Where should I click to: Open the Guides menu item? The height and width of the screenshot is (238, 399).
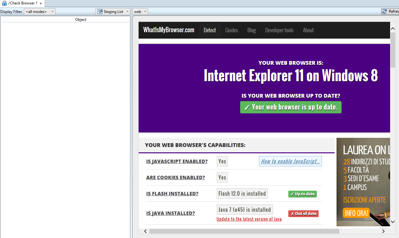tap(232, 30)
